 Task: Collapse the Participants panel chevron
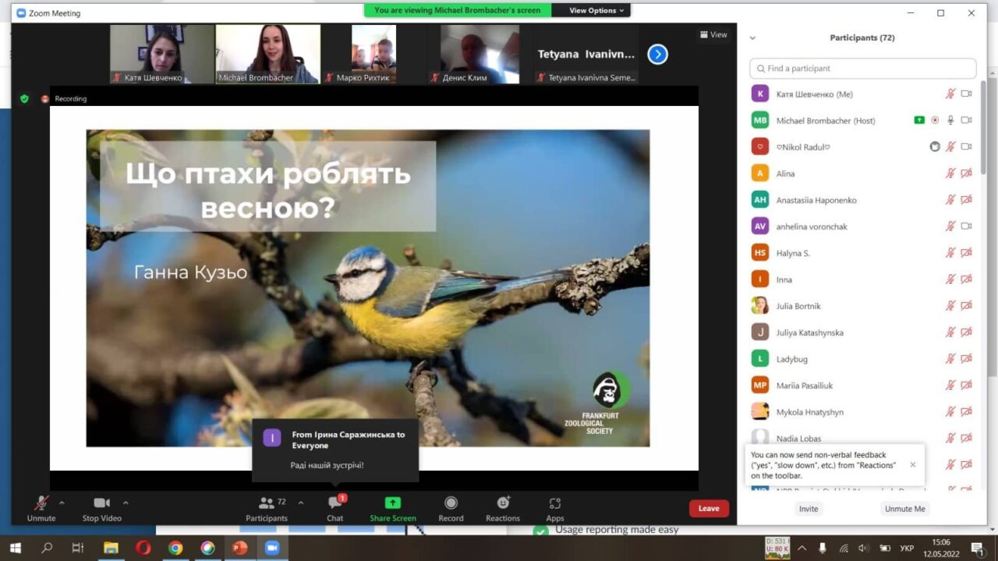(752, 38)
